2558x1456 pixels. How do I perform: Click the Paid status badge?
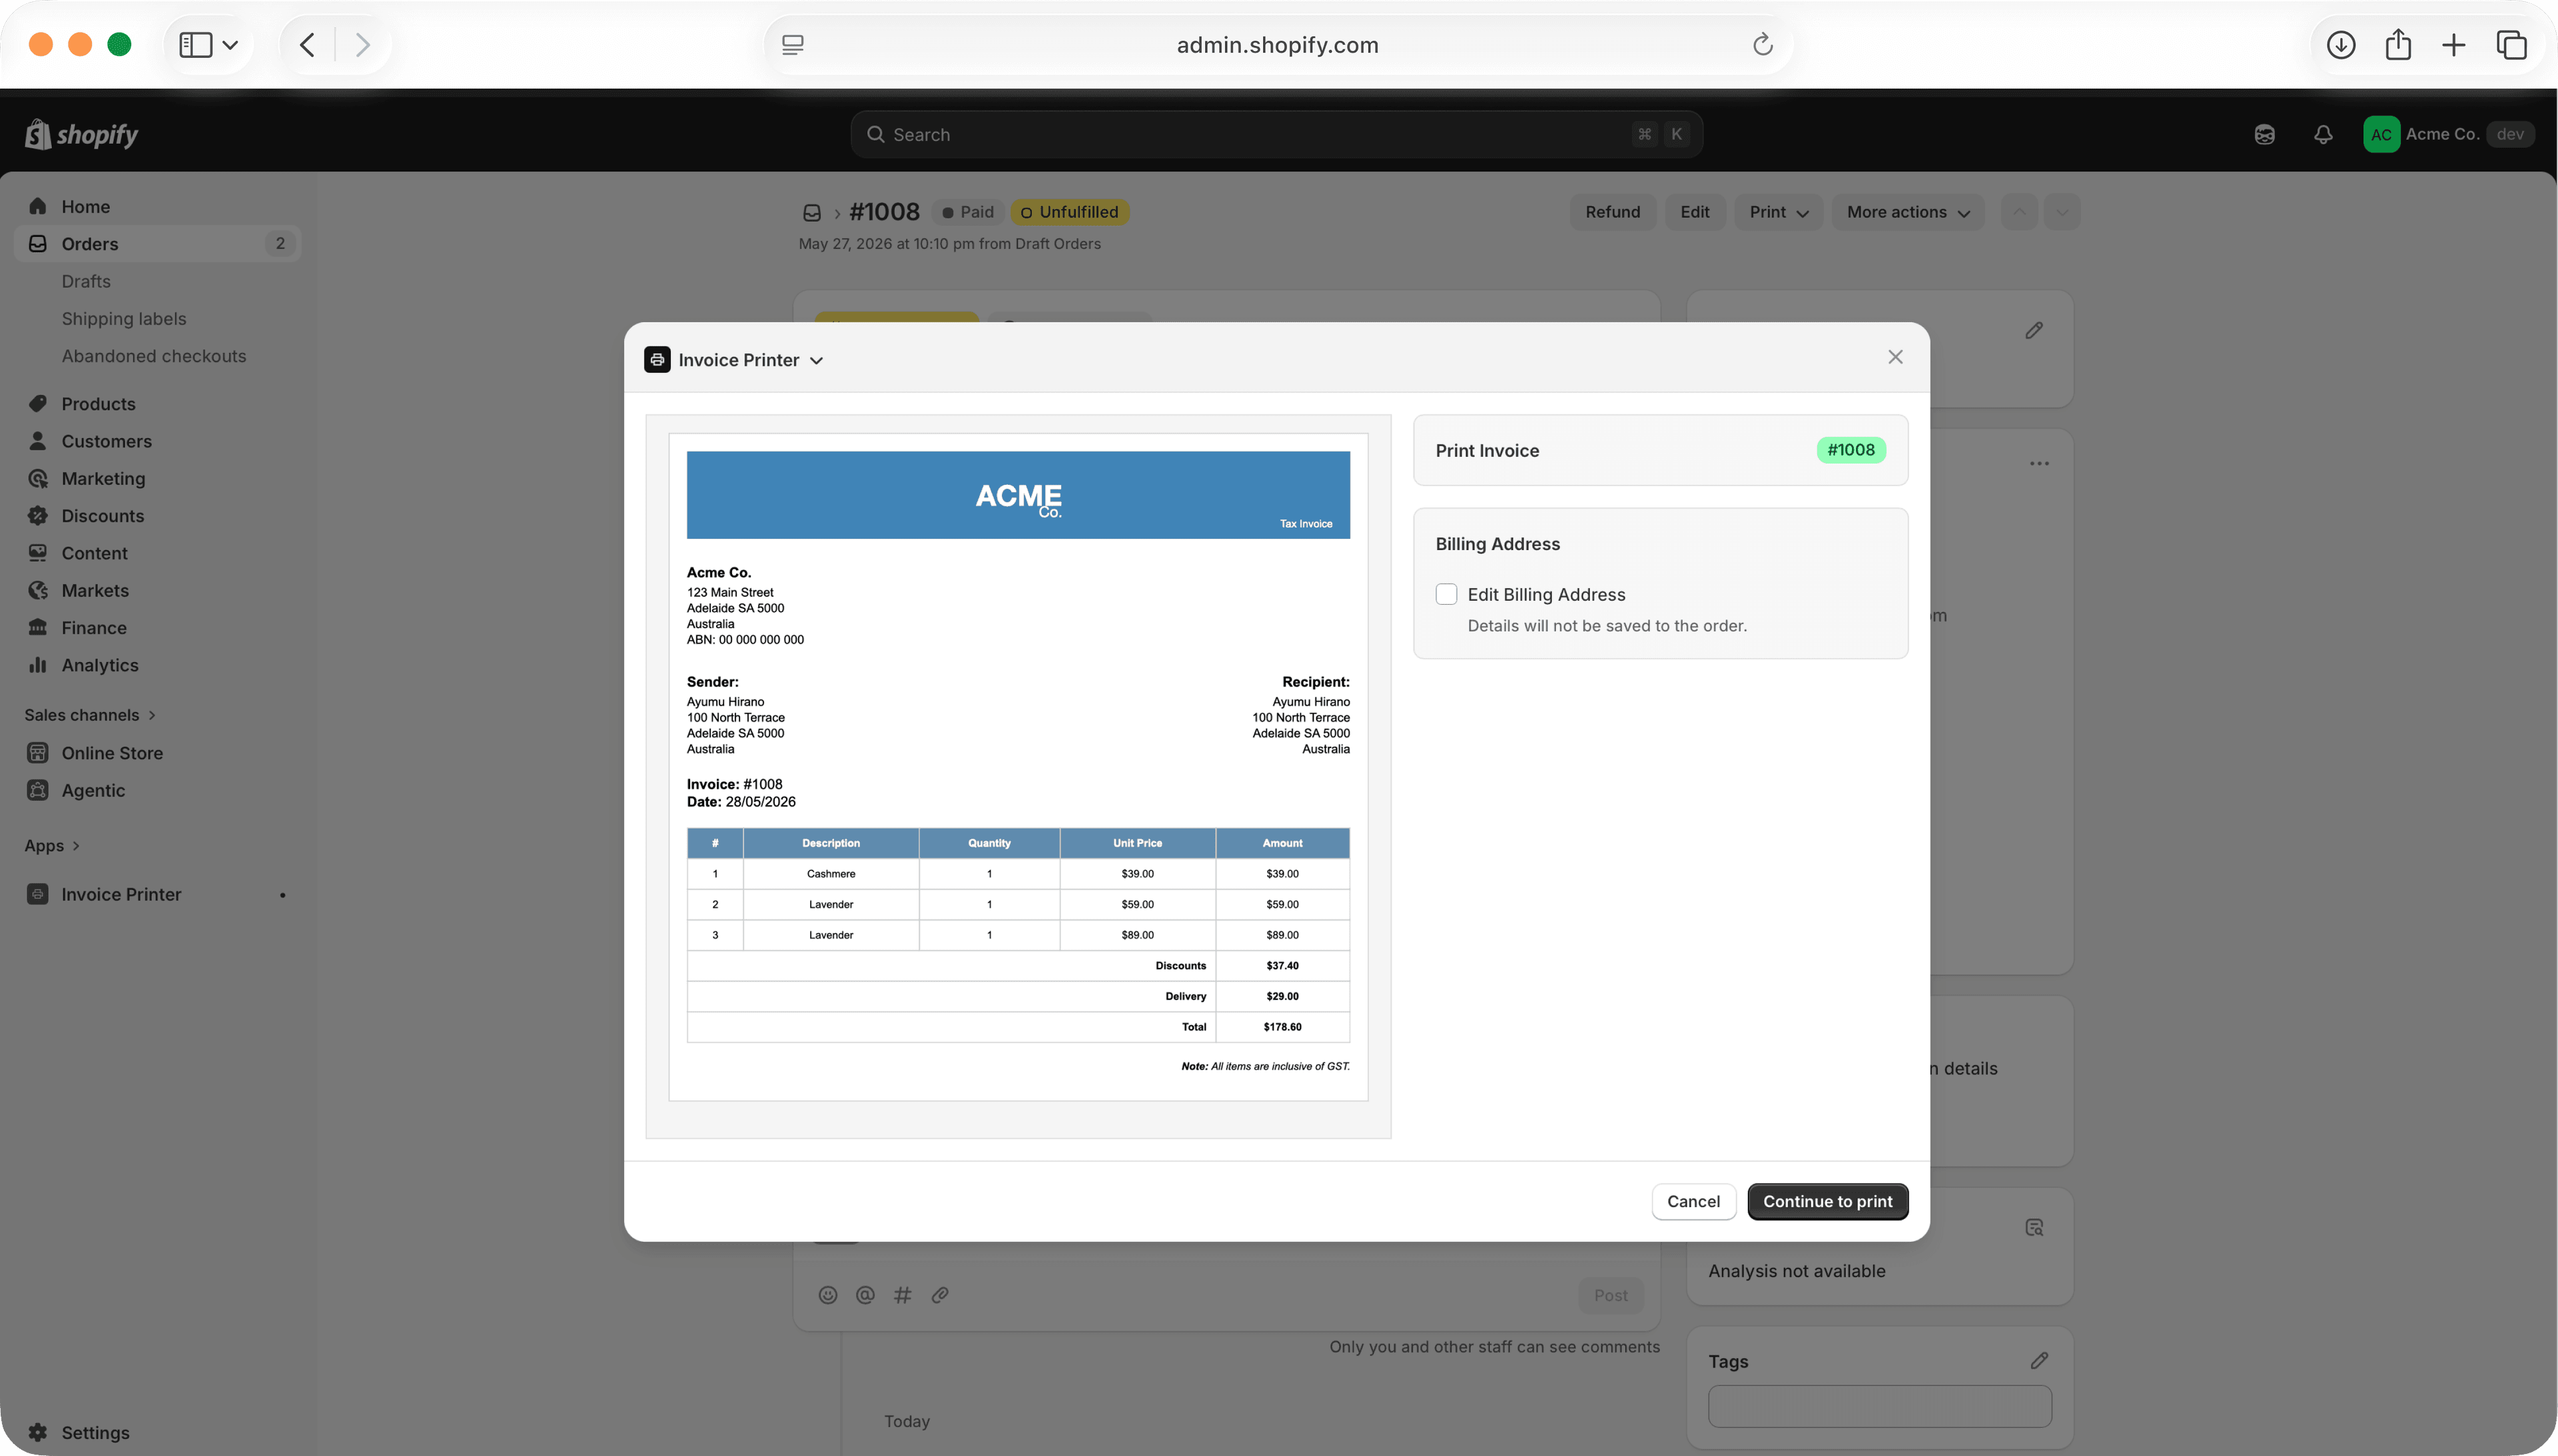[x=967, y=212]
